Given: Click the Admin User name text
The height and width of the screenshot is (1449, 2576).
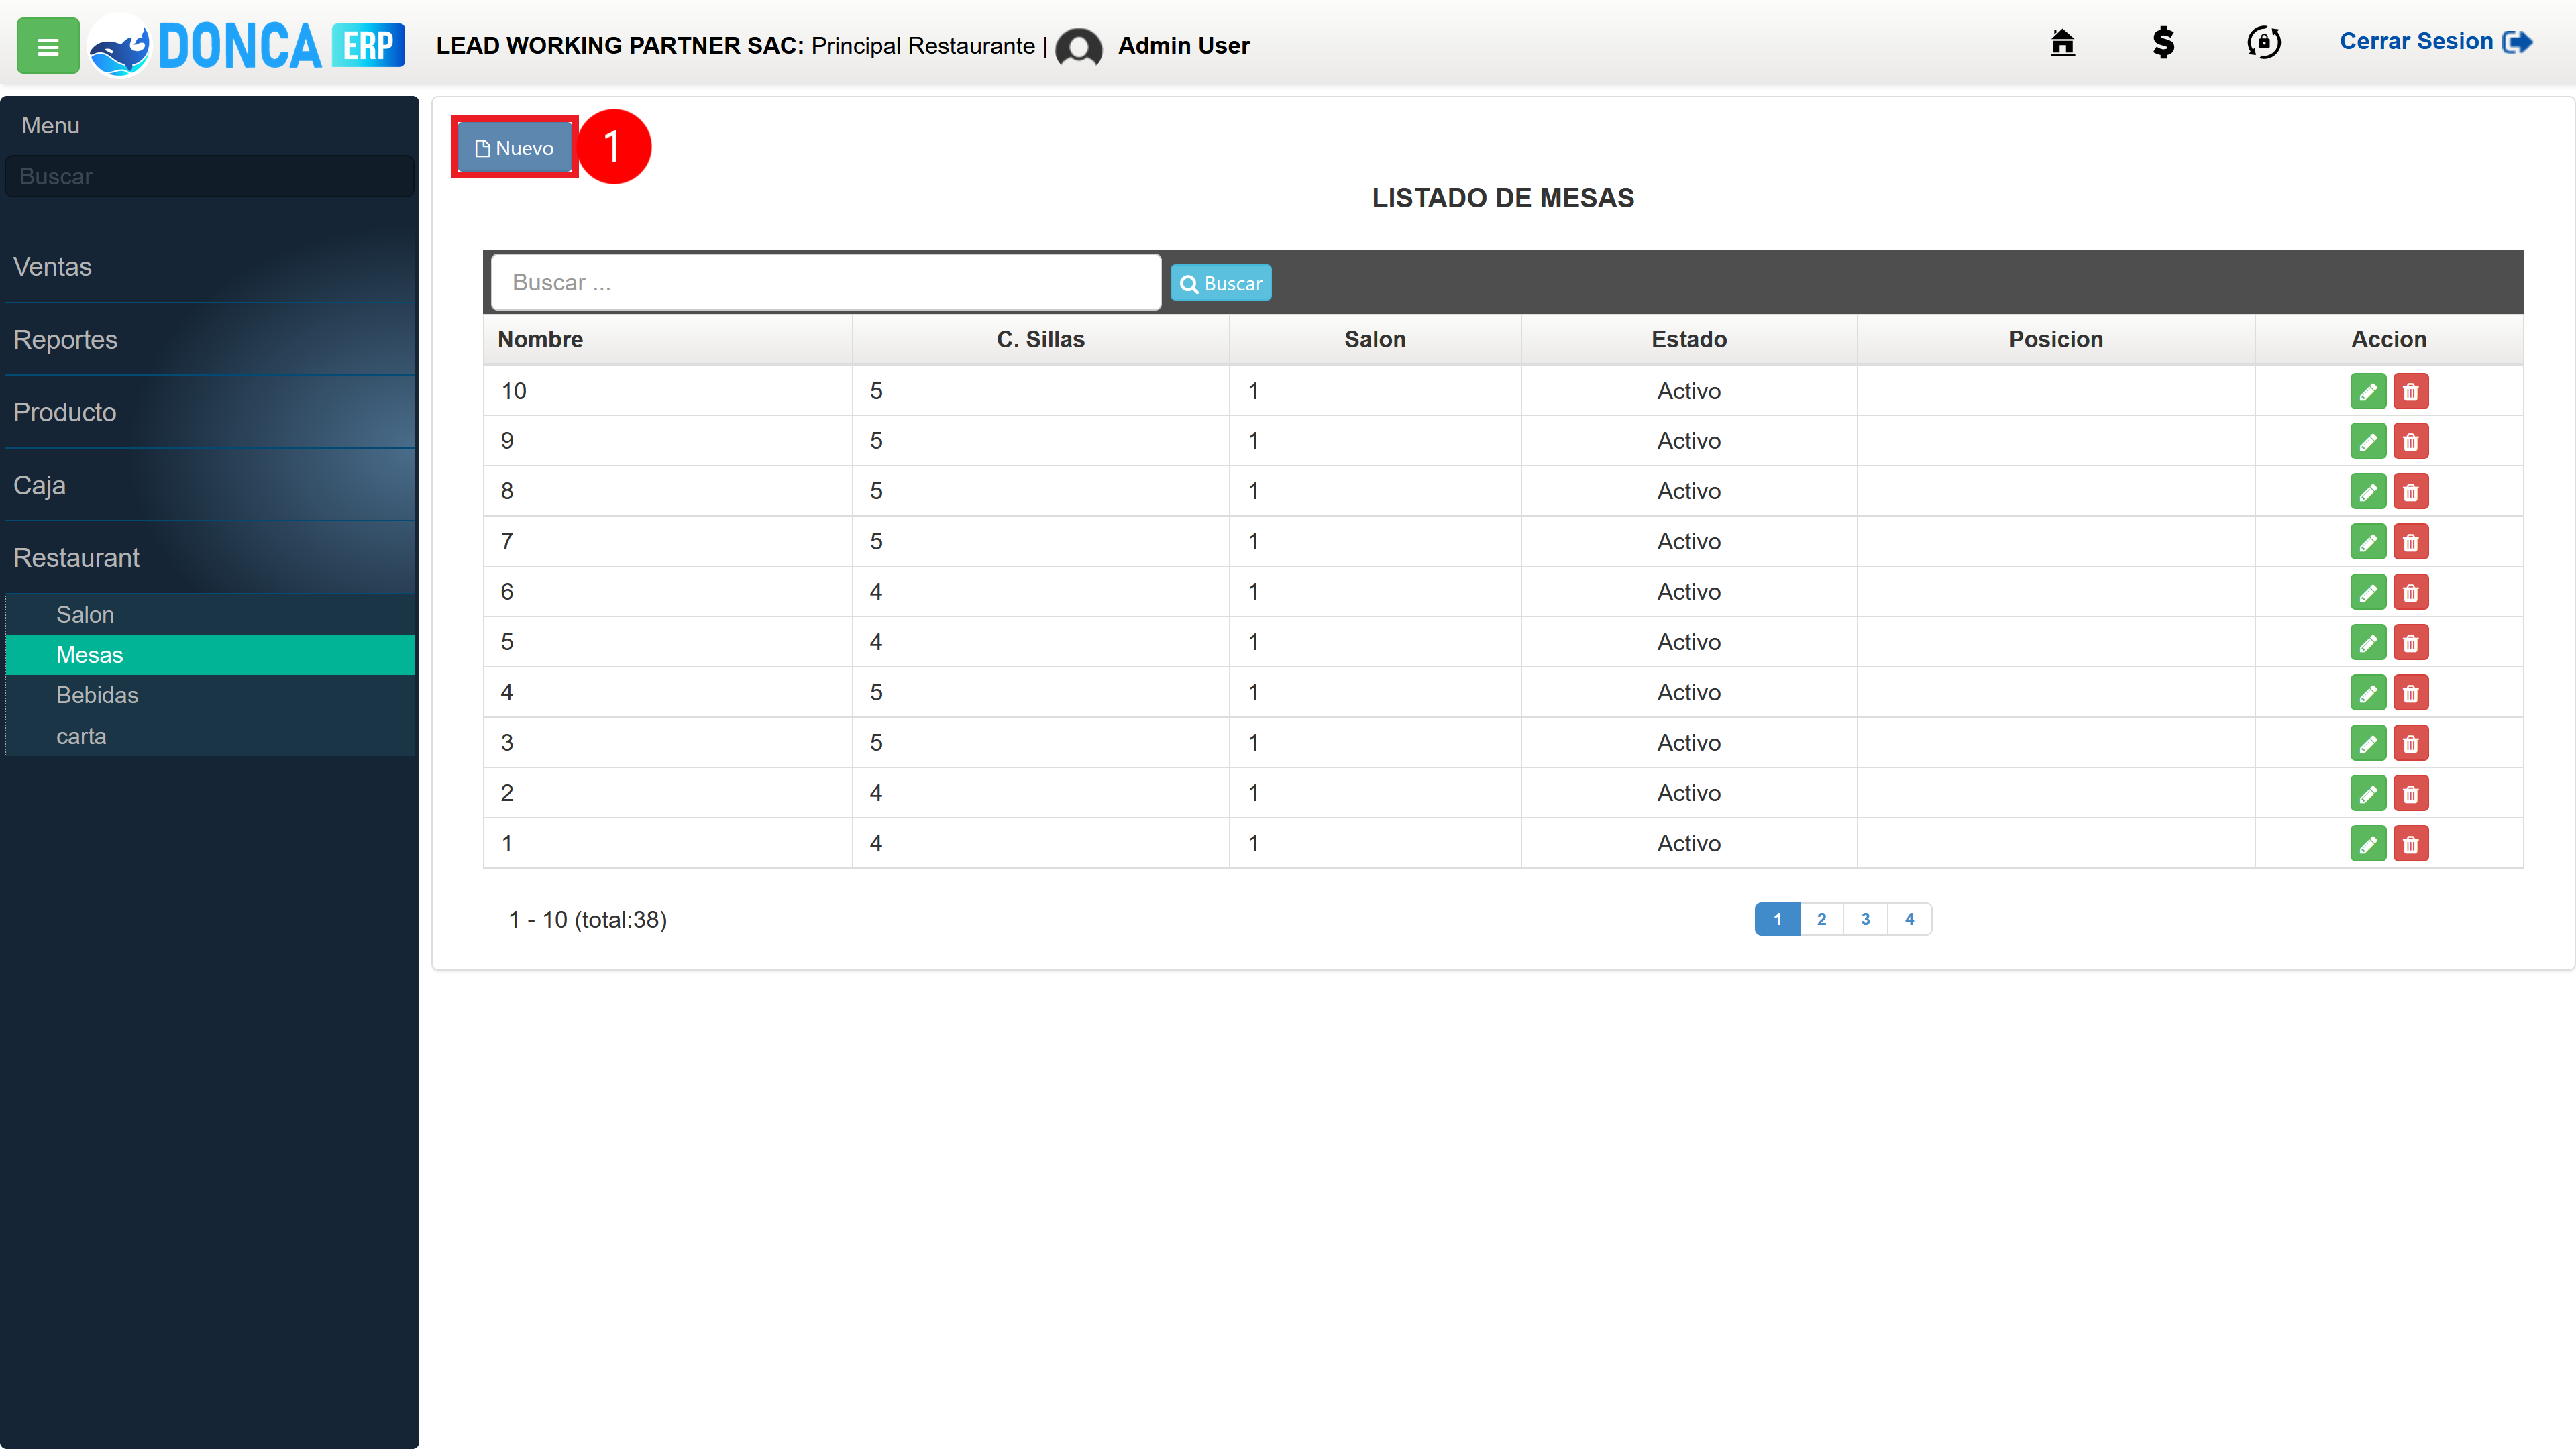Looking at the screenshot, I should (1184, 45).
